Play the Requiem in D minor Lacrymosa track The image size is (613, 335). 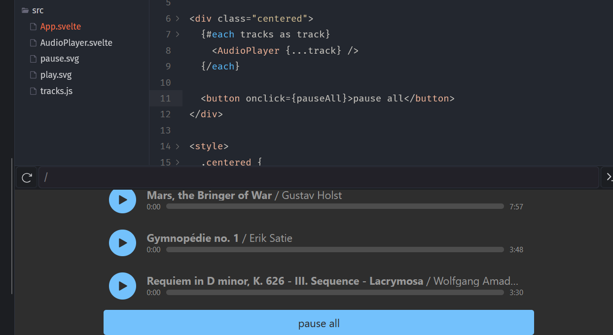coord(122,286)
